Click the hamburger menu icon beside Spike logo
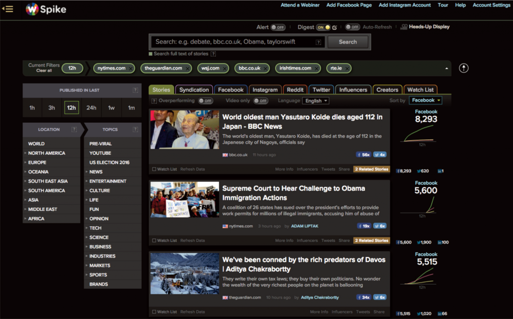 (8, 9)
